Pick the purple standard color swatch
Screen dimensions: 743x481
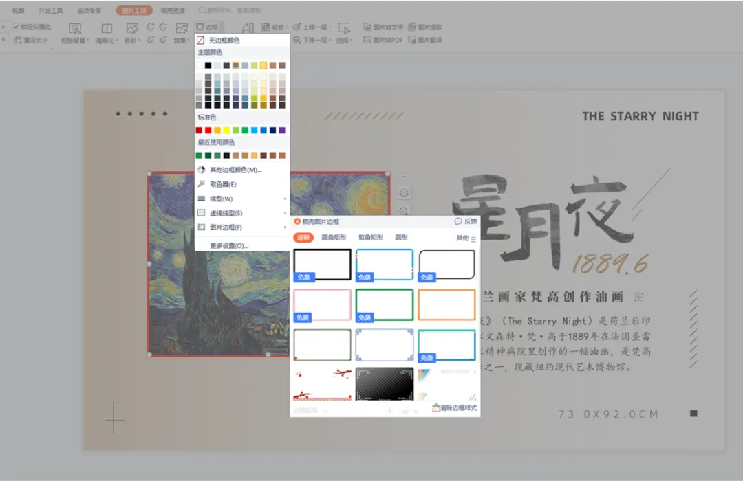click(x=282, y=130)
